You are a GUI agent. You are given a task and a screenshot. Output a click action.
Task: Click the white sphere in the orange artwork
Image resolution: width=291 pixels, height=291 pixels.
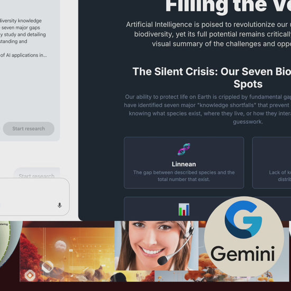[x=60, y=245]
